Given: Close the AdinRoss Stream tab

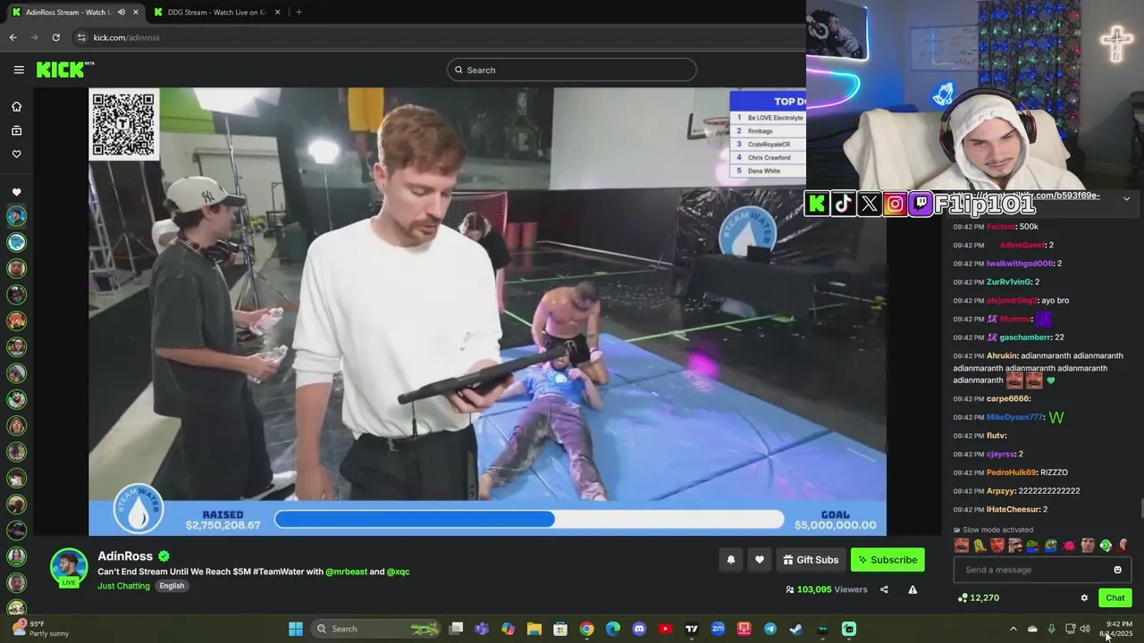Looking at the screenshot, I should pyautogui.click(x=136, y=13).
